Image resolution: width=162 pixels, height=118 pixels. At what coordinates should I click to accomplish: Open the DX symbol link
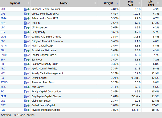pyautogui.click(x=2, y=78)
